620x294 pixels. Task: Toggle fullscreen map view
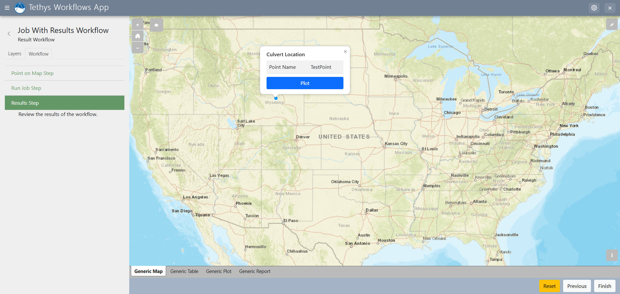pos(612,24)
